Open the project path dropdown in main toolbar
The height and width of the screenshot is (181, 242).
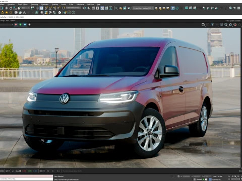click(143, 8)
